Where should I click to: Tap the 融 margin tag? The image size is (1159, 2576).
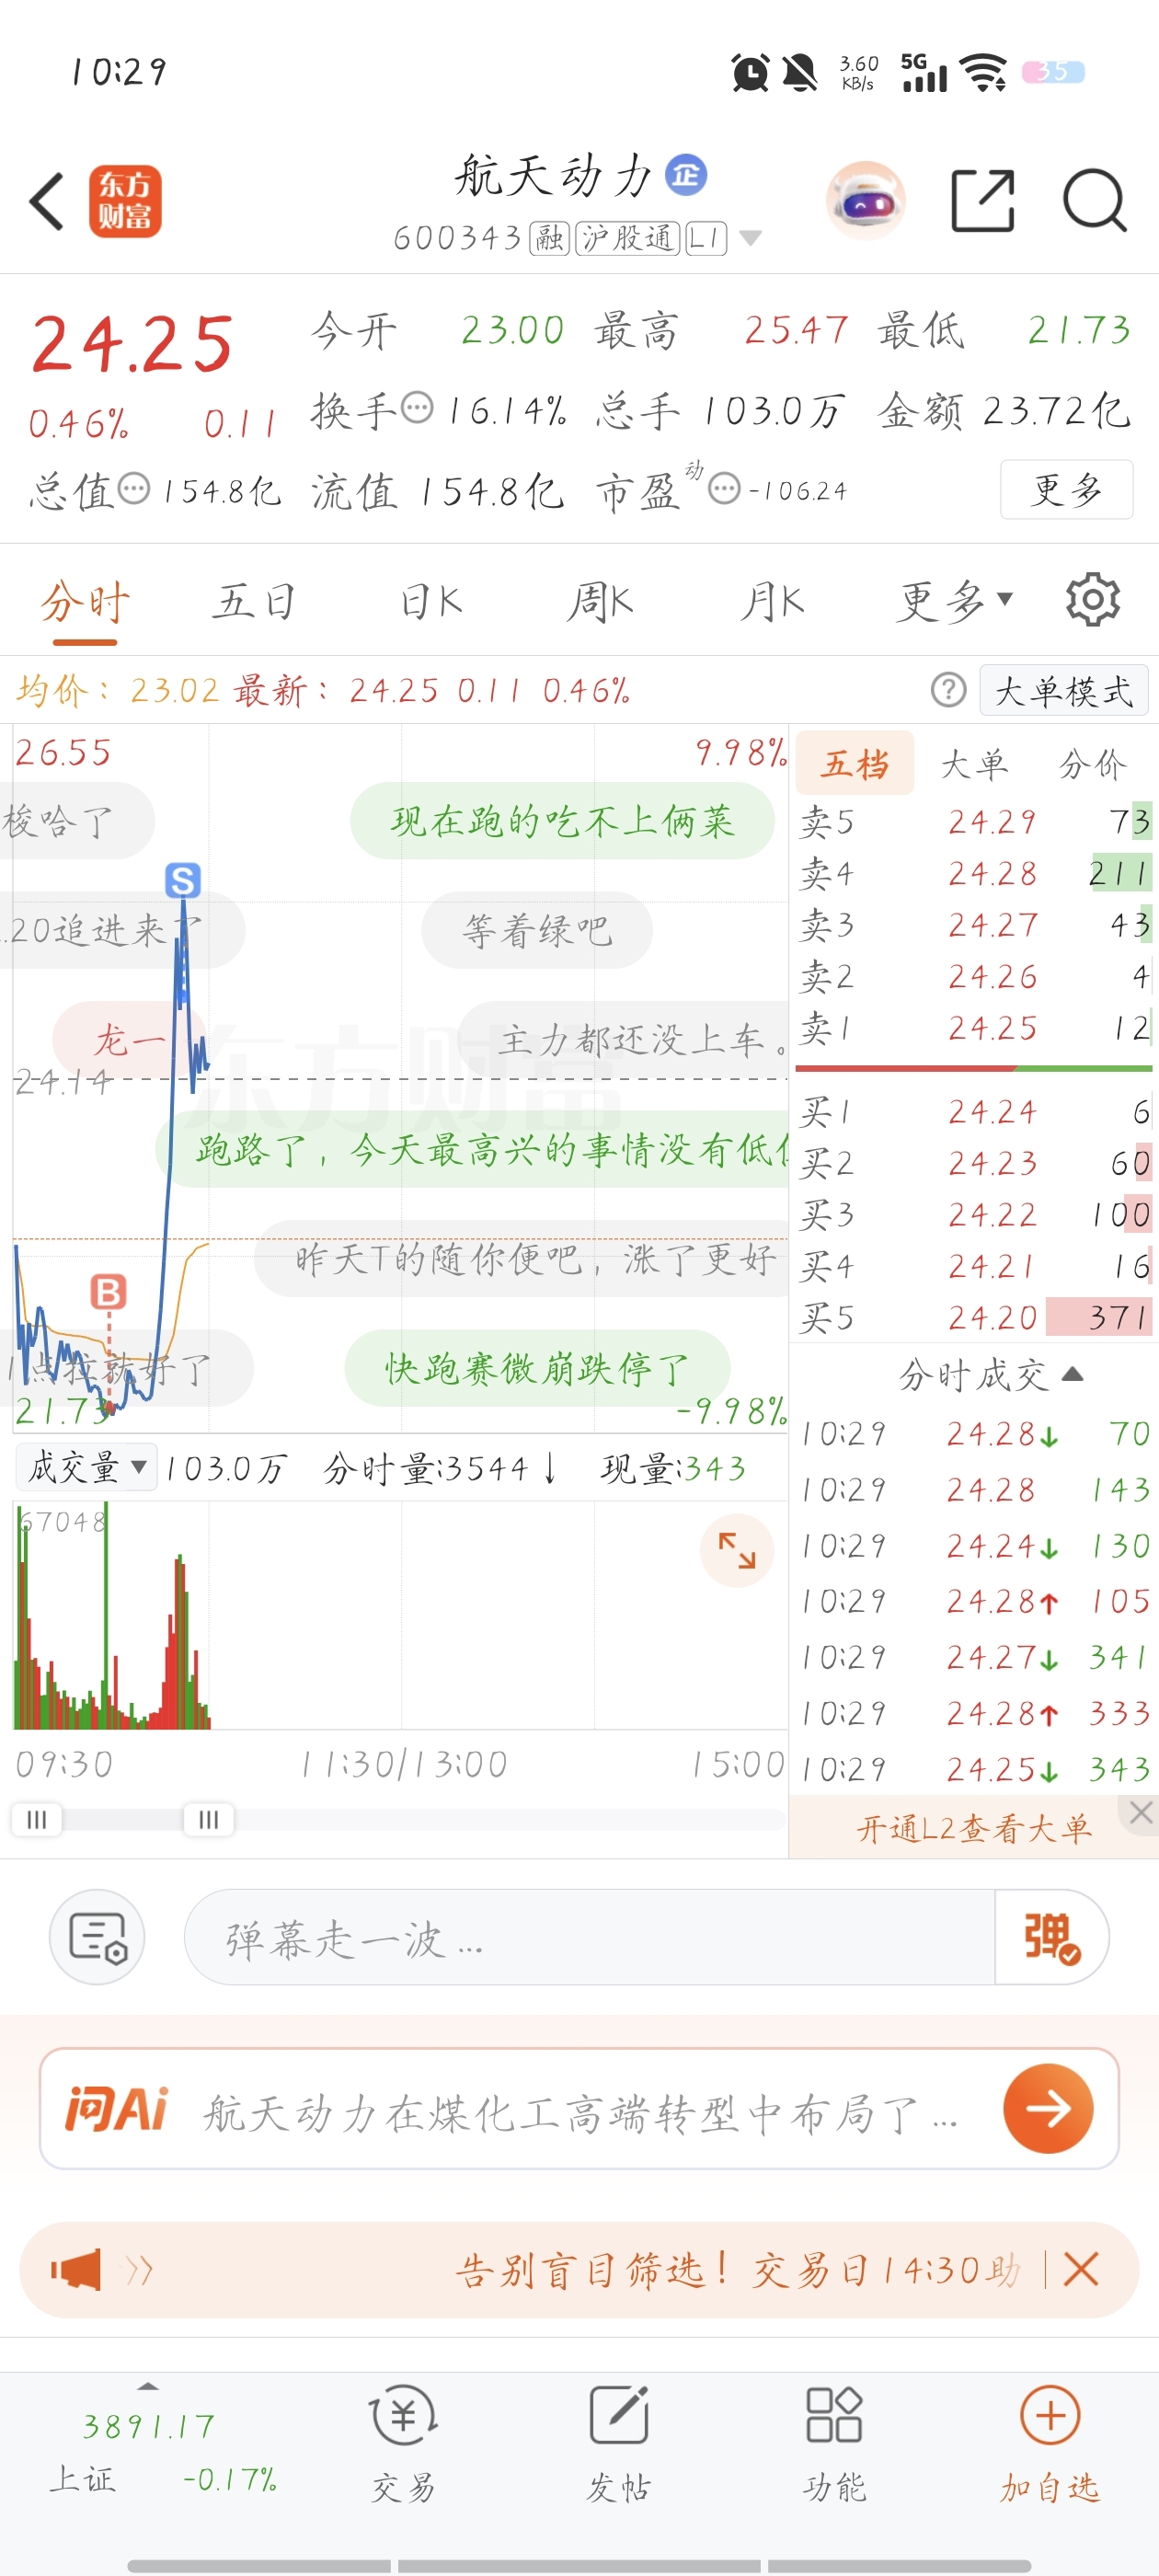point(549,238)
